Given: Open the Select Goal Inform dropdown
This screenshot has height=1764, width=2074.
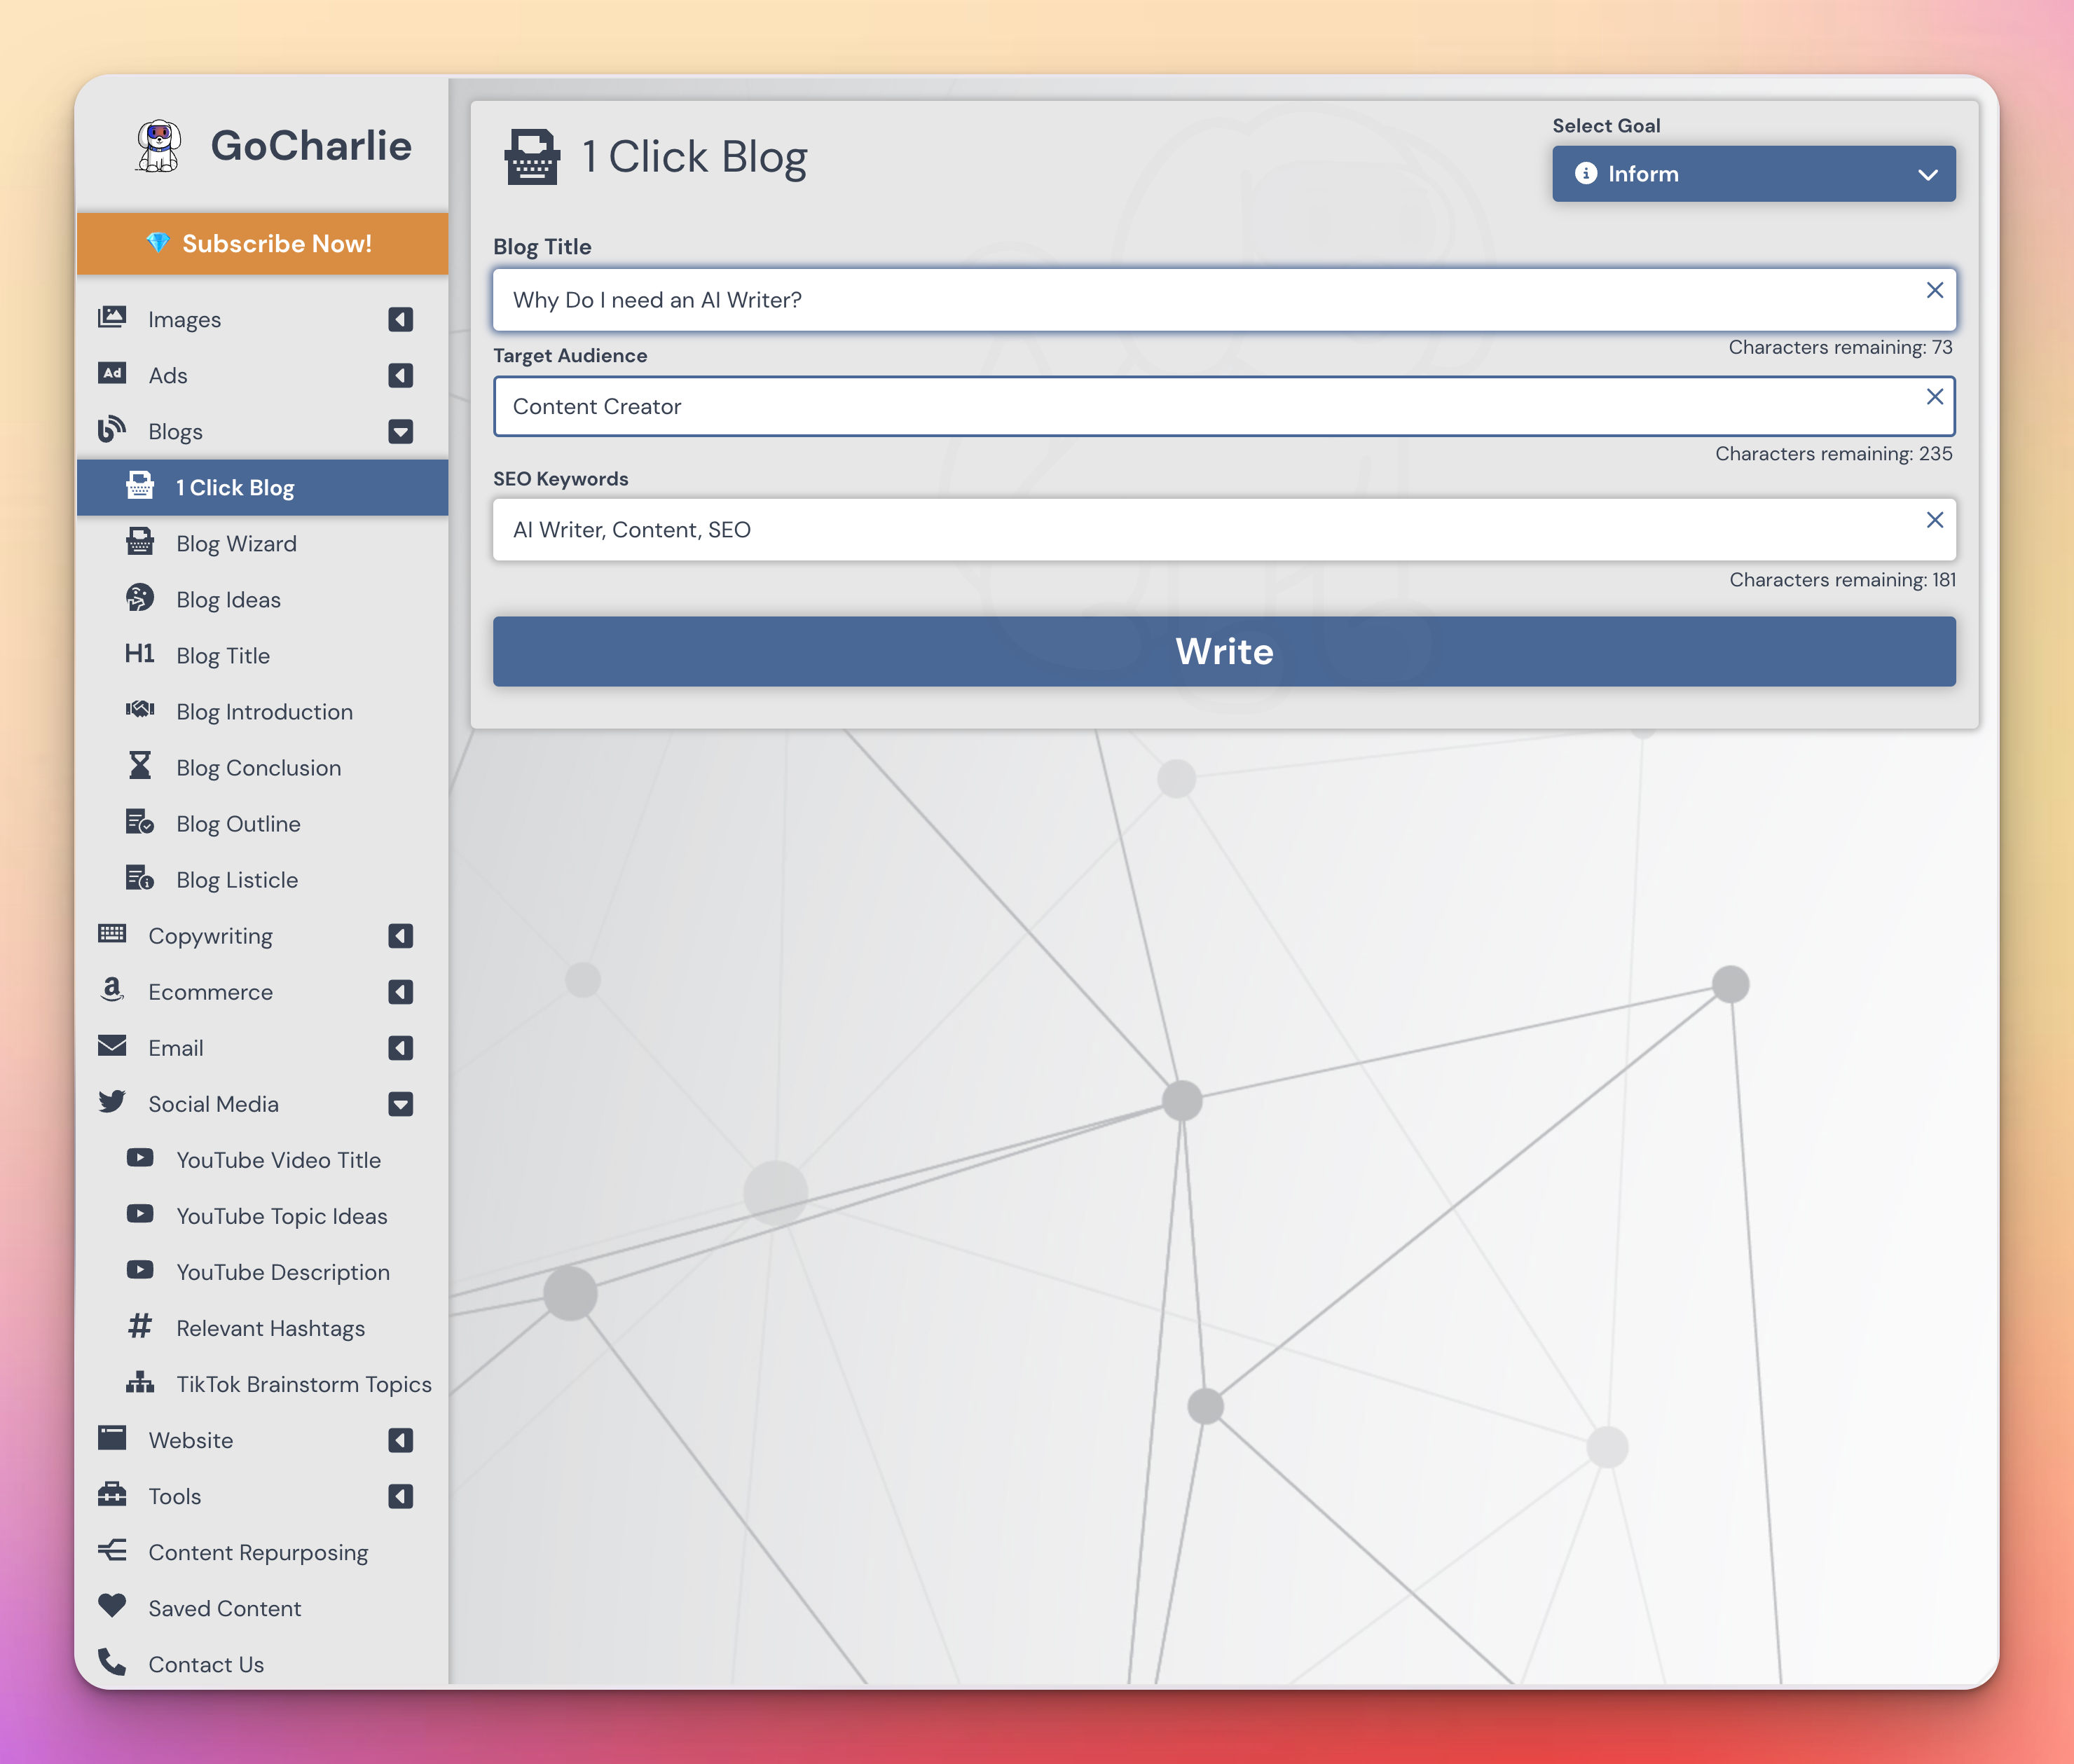Looking at the screenshot, I should (x=1753, y=174).
